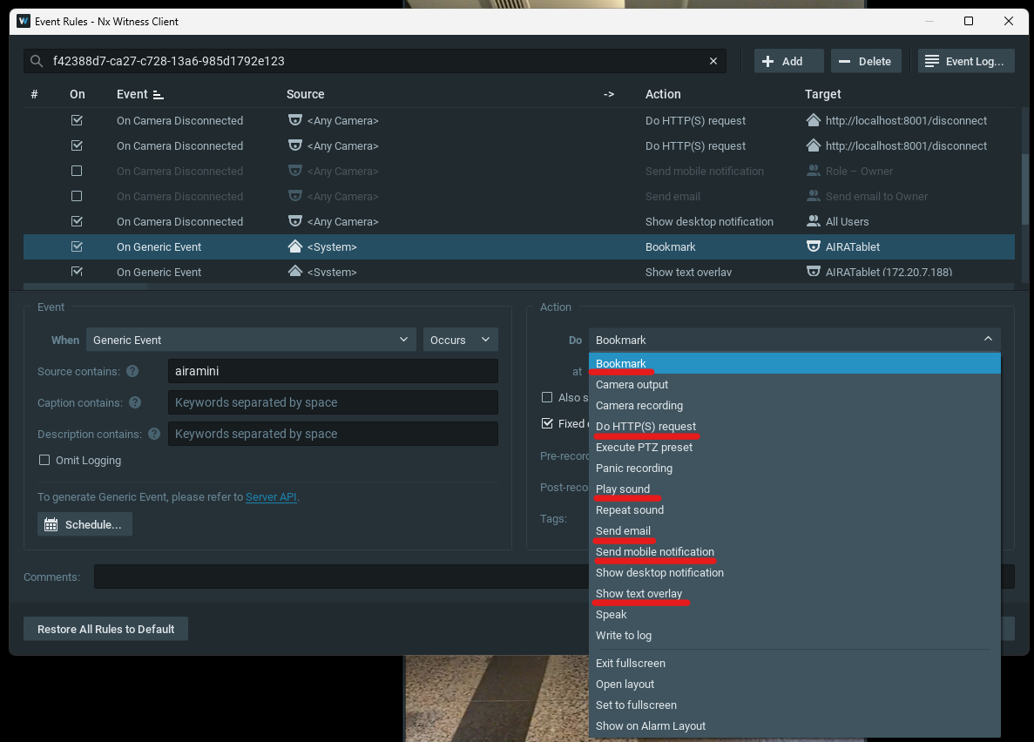Enable the disabled Send mobile notification rule
1034x742 pixels.
[x=77, y=172]
